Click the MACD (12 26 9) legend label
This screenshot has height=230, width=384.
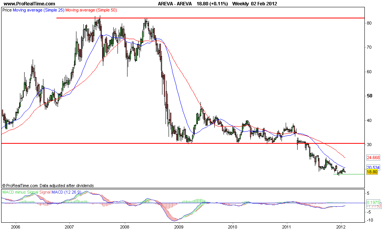pos(66,192)
